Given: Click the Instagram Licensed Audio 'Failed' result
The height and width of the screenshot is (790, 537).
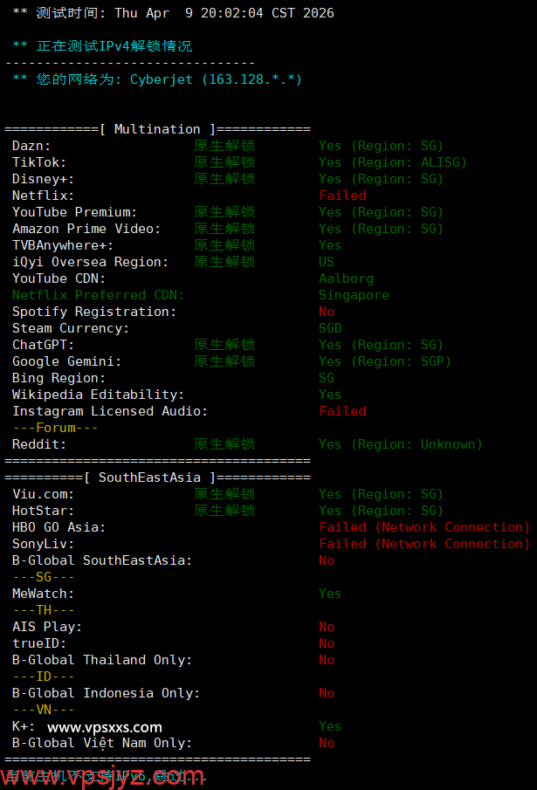Looking at the screenshot, I should [x=342, y=411].
